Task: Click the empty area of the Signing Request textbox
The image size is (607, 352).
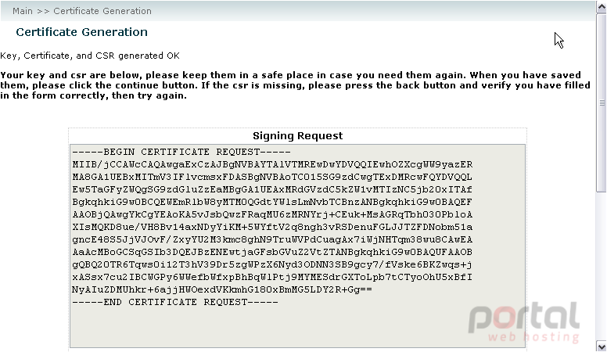Action: point(297,327)
